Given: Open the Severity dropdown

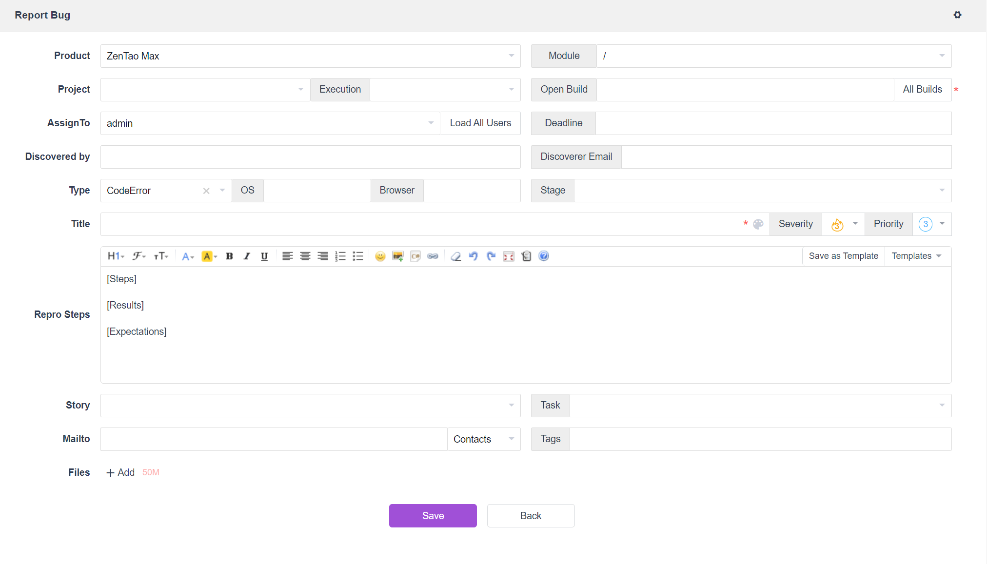Looking at the screenshot, I should tap(843, 224).
